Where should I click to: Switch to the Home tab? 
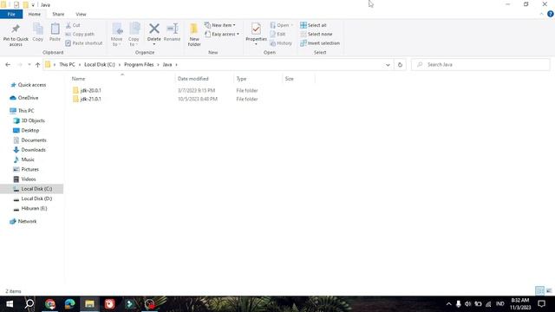click(x=35, y=14)
